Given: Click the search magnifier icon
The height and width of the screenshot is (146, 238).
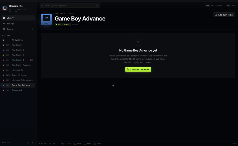Looking at the screenshot, I should (42, 6).
